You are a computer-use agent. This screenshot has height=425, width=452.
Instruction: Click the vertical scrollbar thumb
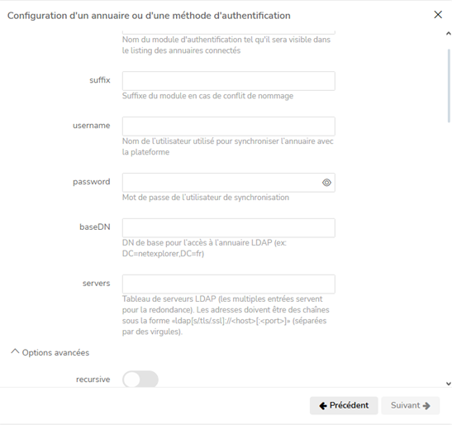tap(449, 86)
